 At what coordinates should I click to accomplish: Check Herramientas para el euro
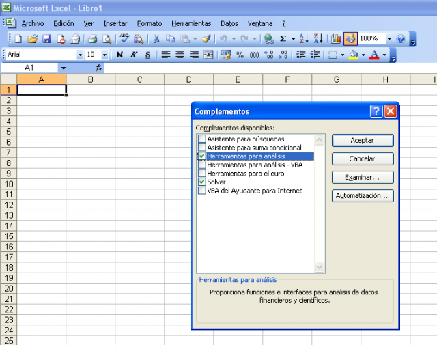click(202, 174)
